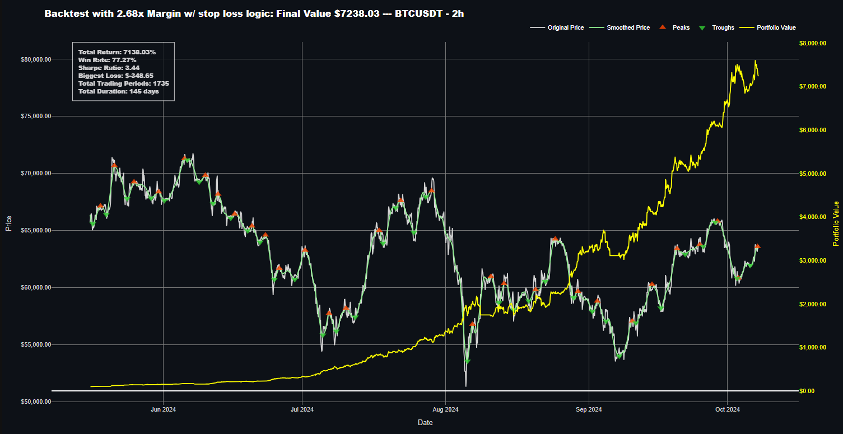Click the chart title text
The width and height of the screenshot is (843, 434).
coord(254,13)
